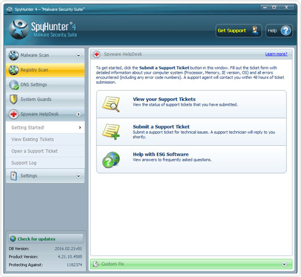
Task: Open View your Support Tickets heading
Action: tap(164, 99)
